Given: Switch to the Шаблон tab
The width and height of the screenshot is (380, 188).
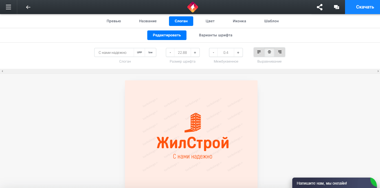Looking at the screenshot, I should pos(271,21).
